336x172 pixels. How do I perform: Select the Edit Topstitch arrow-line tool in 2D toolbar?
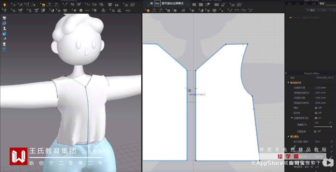pos(230,11)
